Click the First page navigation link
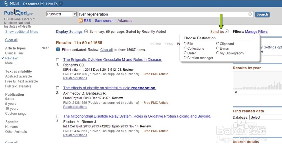 click(x=156, y=44)
